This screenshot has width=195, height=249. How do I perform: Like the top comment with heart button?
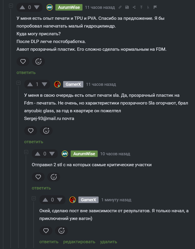(x=23, y=61)
